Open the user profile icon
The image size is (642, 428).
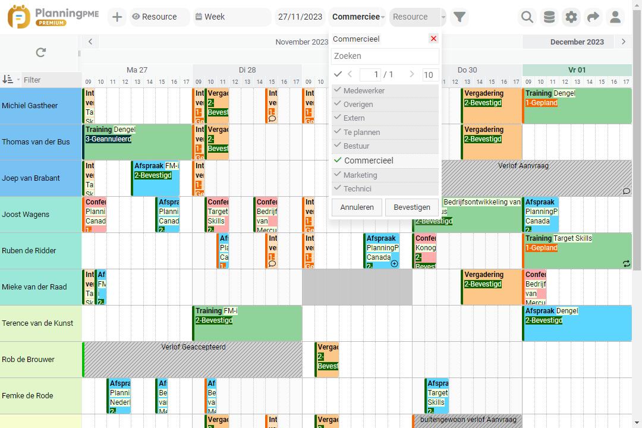coord(615,17)
